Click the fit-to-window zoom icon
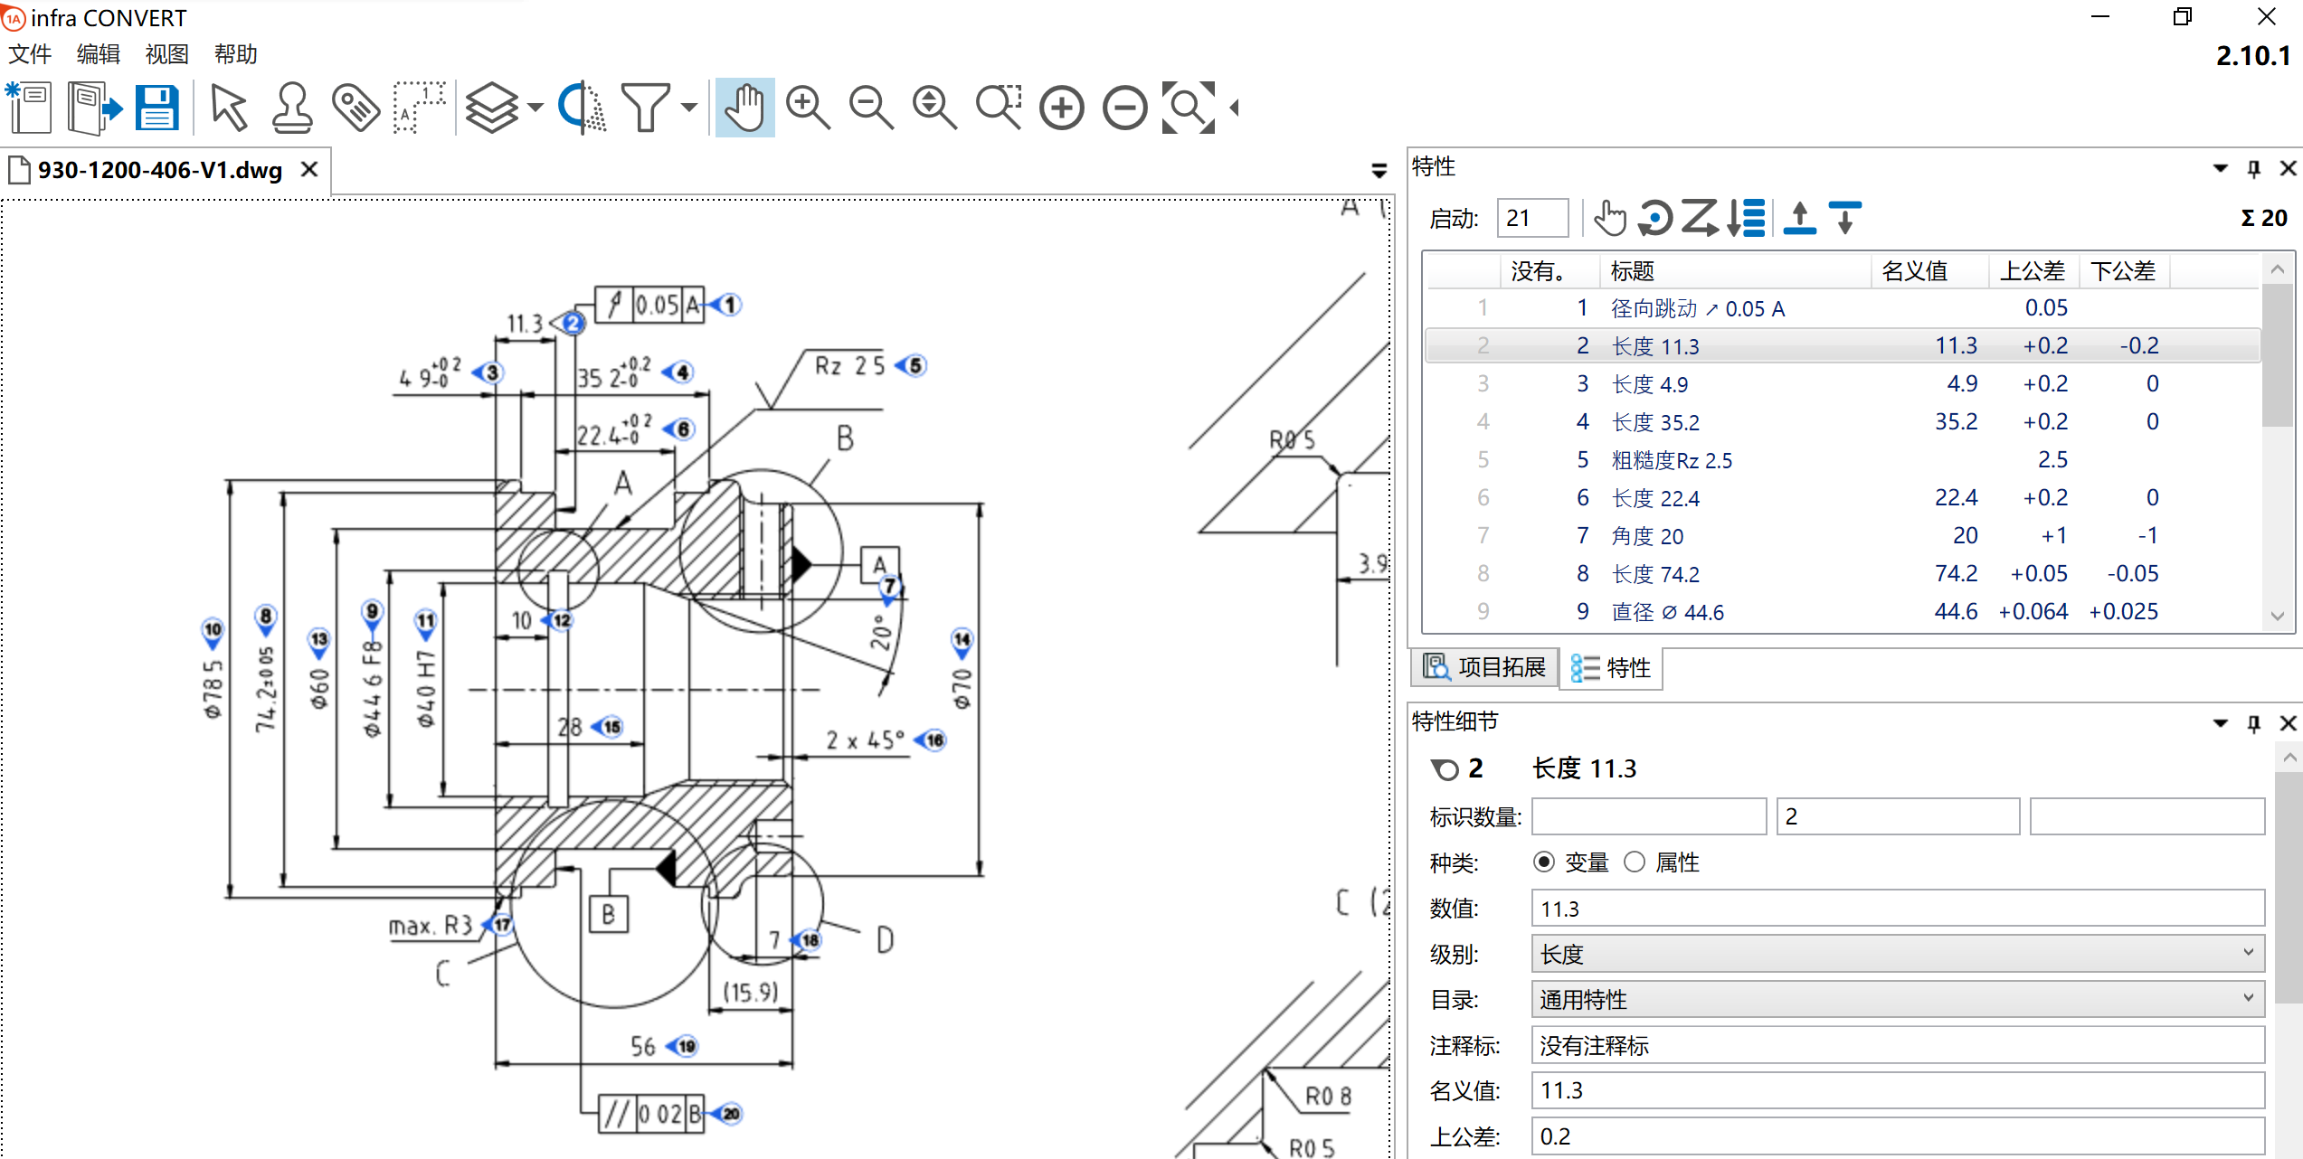2303x1159 pixels. tap(1188, 108)
